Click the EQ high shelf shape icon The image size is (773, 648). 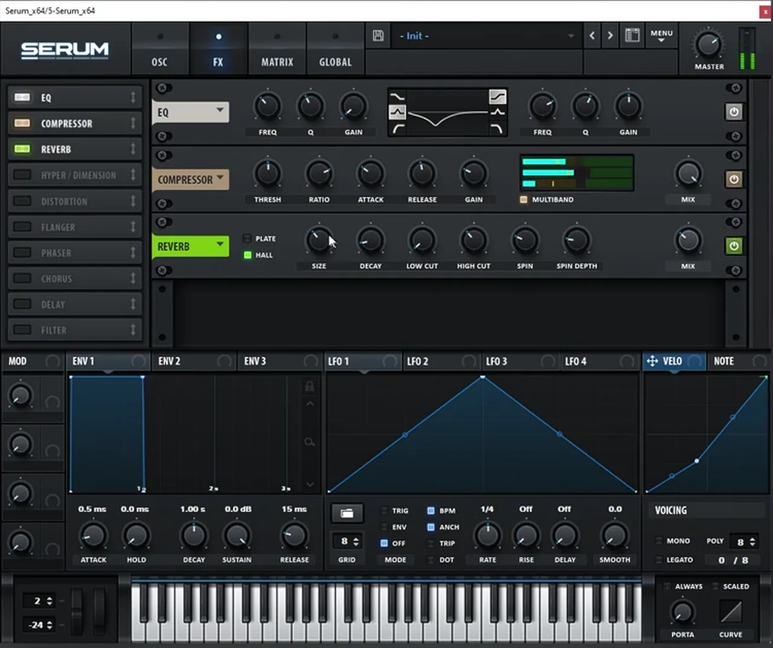497,96
